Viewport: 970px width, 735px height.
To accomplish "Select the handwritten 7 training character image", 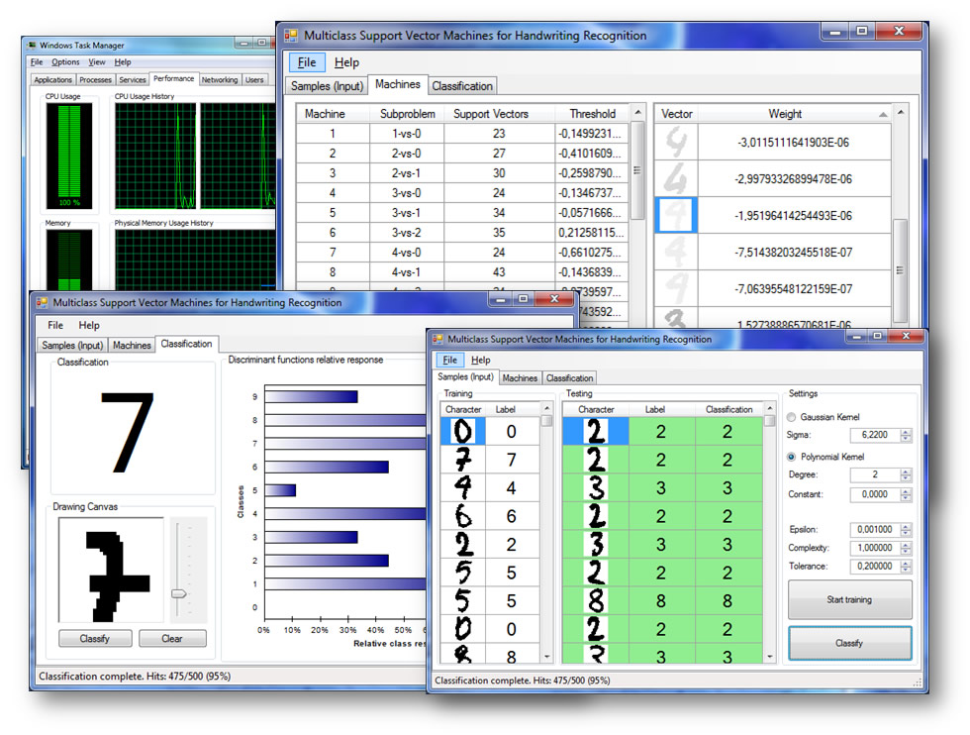I will [x=462, y=460].
